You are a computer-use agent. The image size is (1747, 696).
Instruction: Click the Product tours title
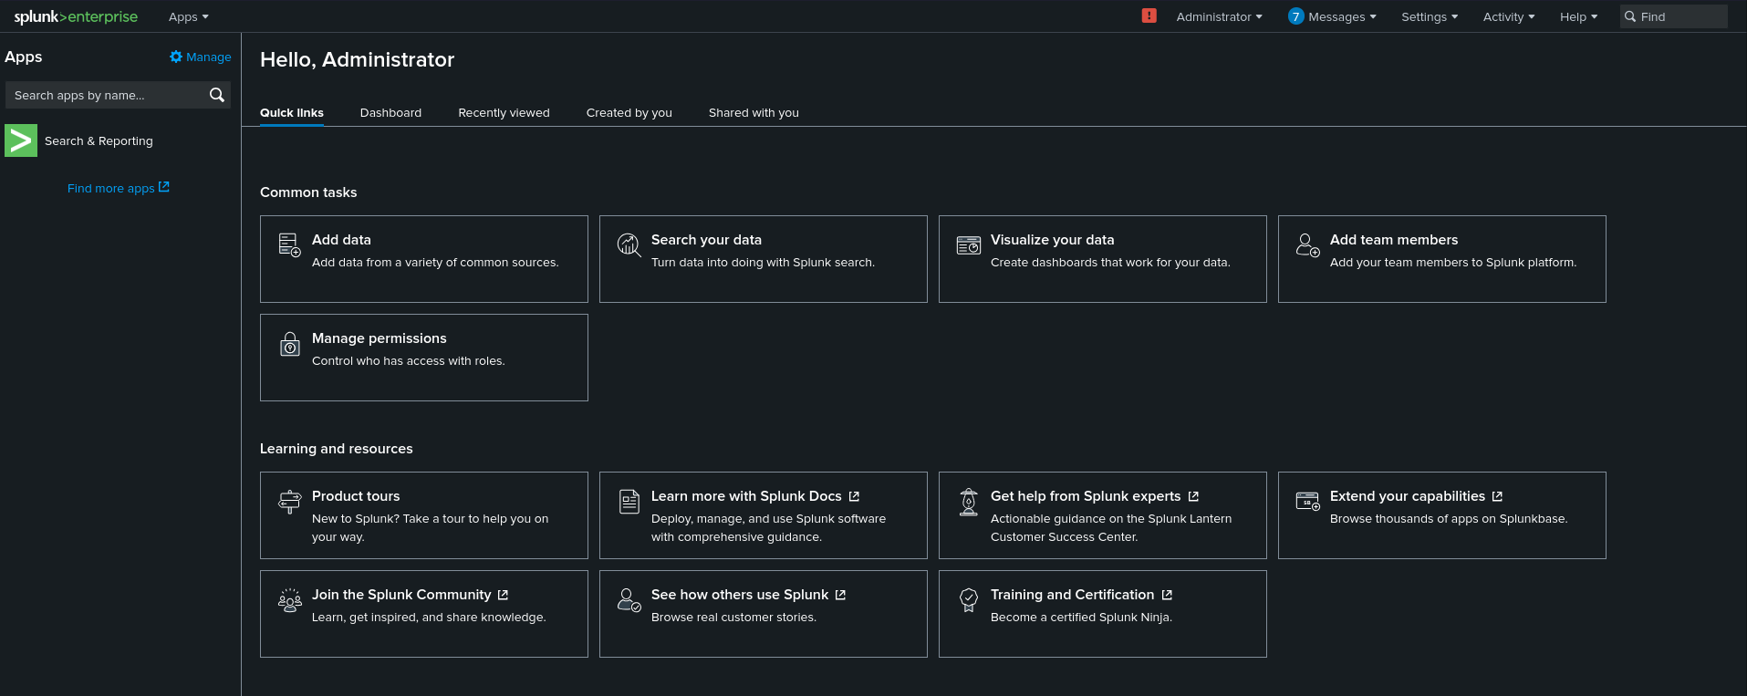click(356, 496)
